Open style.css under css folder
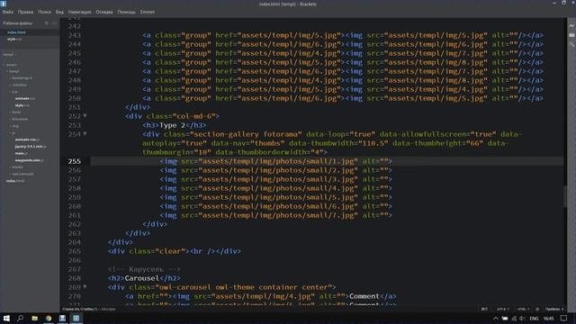The height and width of the screenshot is (324, 576). (22, 105)
